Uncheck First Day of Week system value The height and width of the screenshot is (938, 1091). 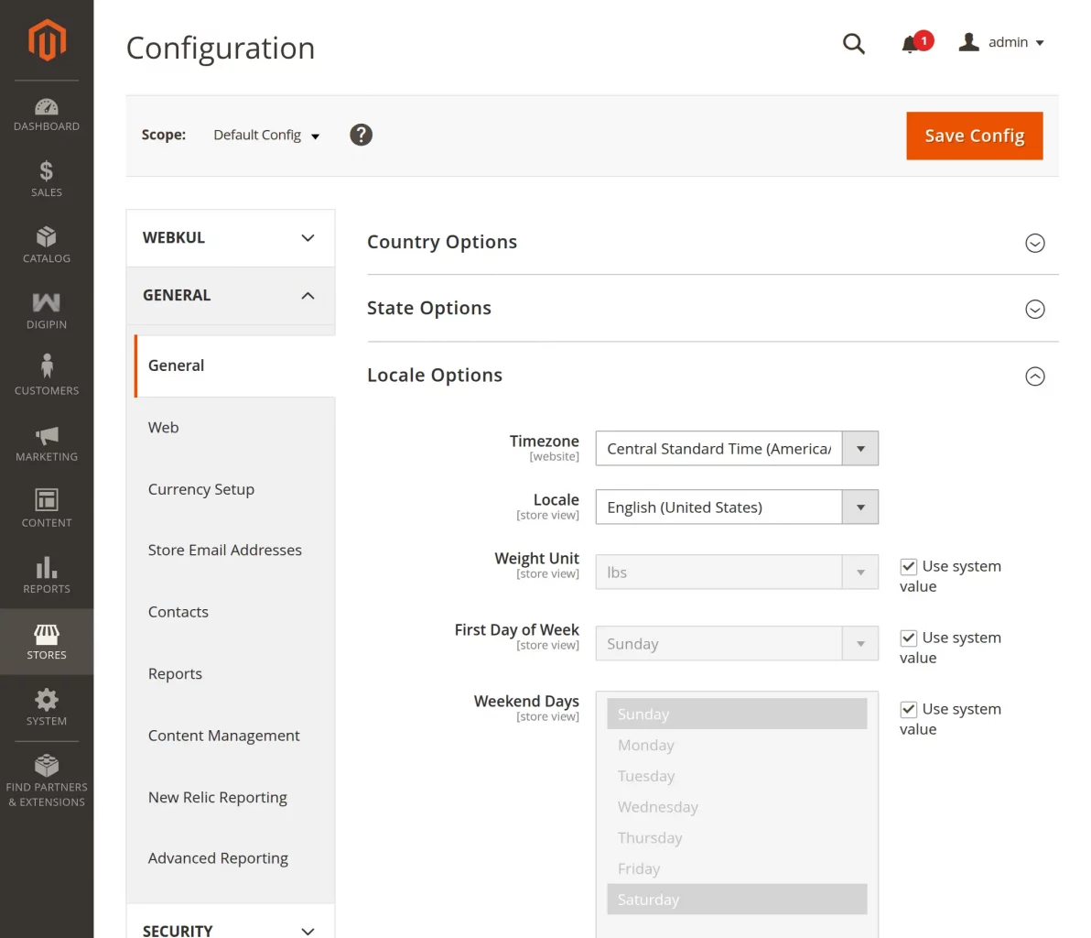pos(909,638)
